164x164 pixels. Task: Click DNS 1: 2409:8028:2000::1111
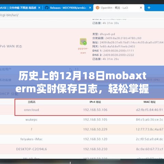113,51
